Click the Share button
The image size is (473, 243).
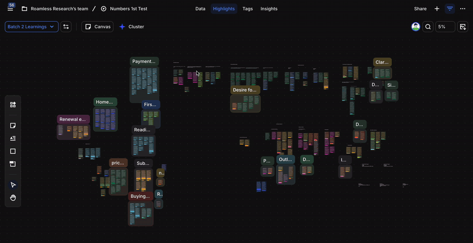coord(420,8)
